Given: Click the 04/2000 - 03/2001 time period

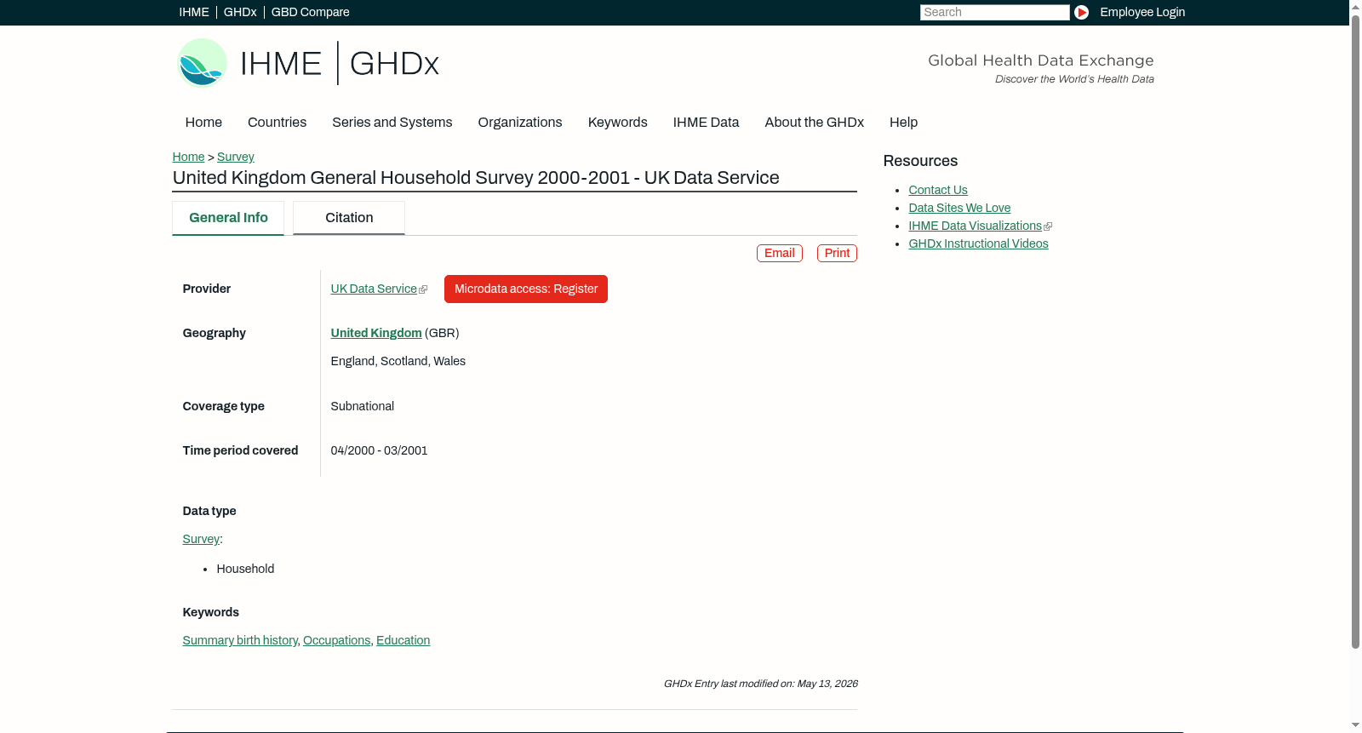Looking at the screenshot, I should 380,450.
